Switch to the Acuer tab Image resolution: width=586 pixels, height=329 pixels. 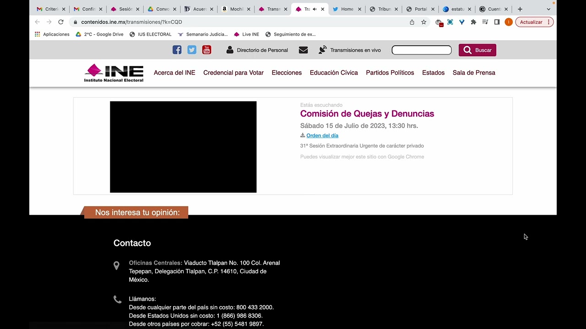199,9
